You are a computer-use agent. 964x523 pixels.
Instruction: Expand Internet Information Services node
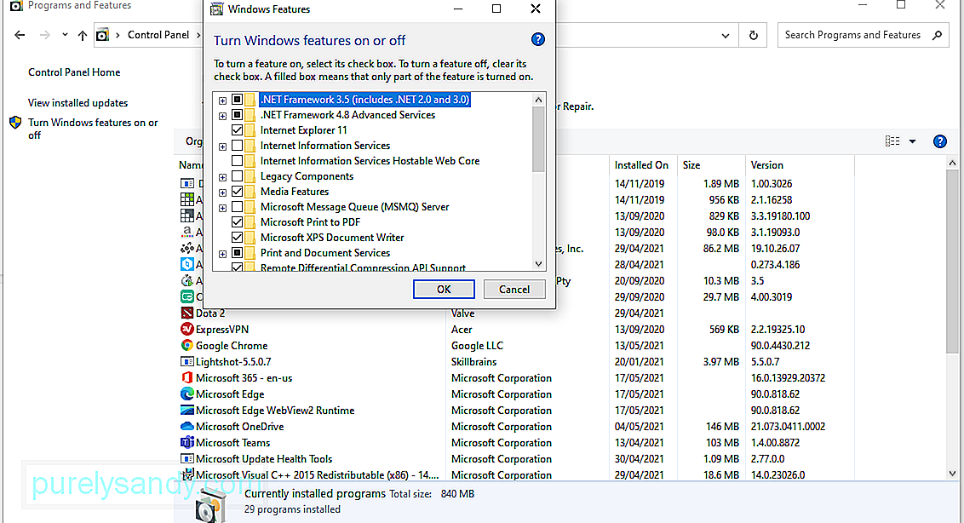[222, 147]
